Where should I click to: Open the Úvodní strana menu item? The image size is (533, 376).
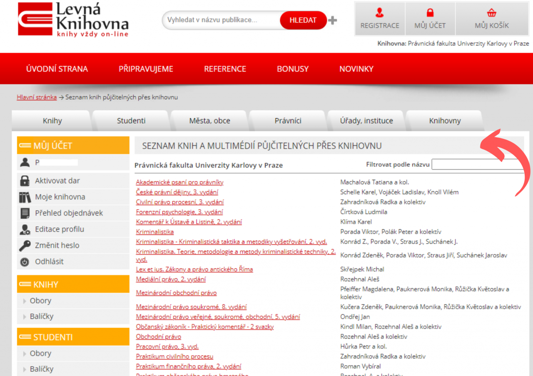tap(57, 69)
